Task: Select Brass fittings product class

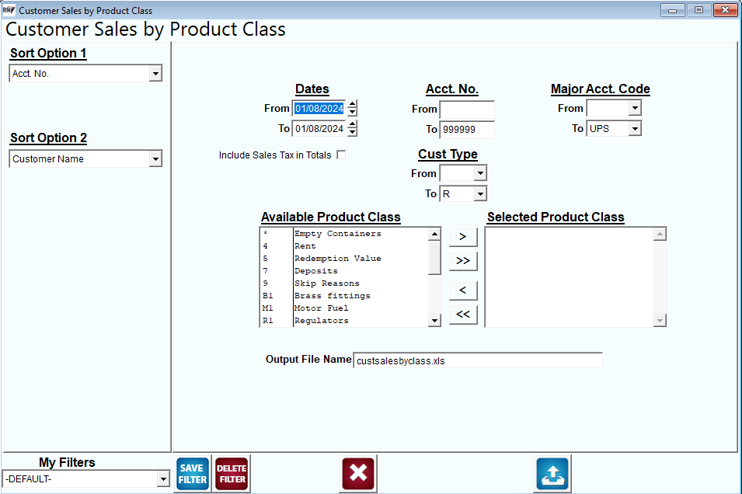Action: coord(344,296)
